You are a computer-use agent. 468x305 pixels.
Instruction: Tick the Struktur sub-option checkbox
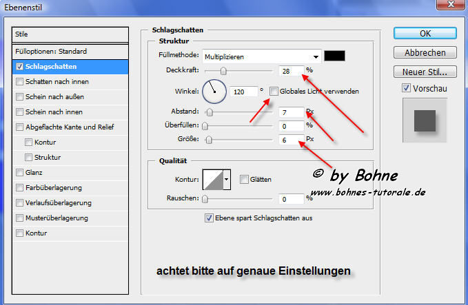coord(29,157)
